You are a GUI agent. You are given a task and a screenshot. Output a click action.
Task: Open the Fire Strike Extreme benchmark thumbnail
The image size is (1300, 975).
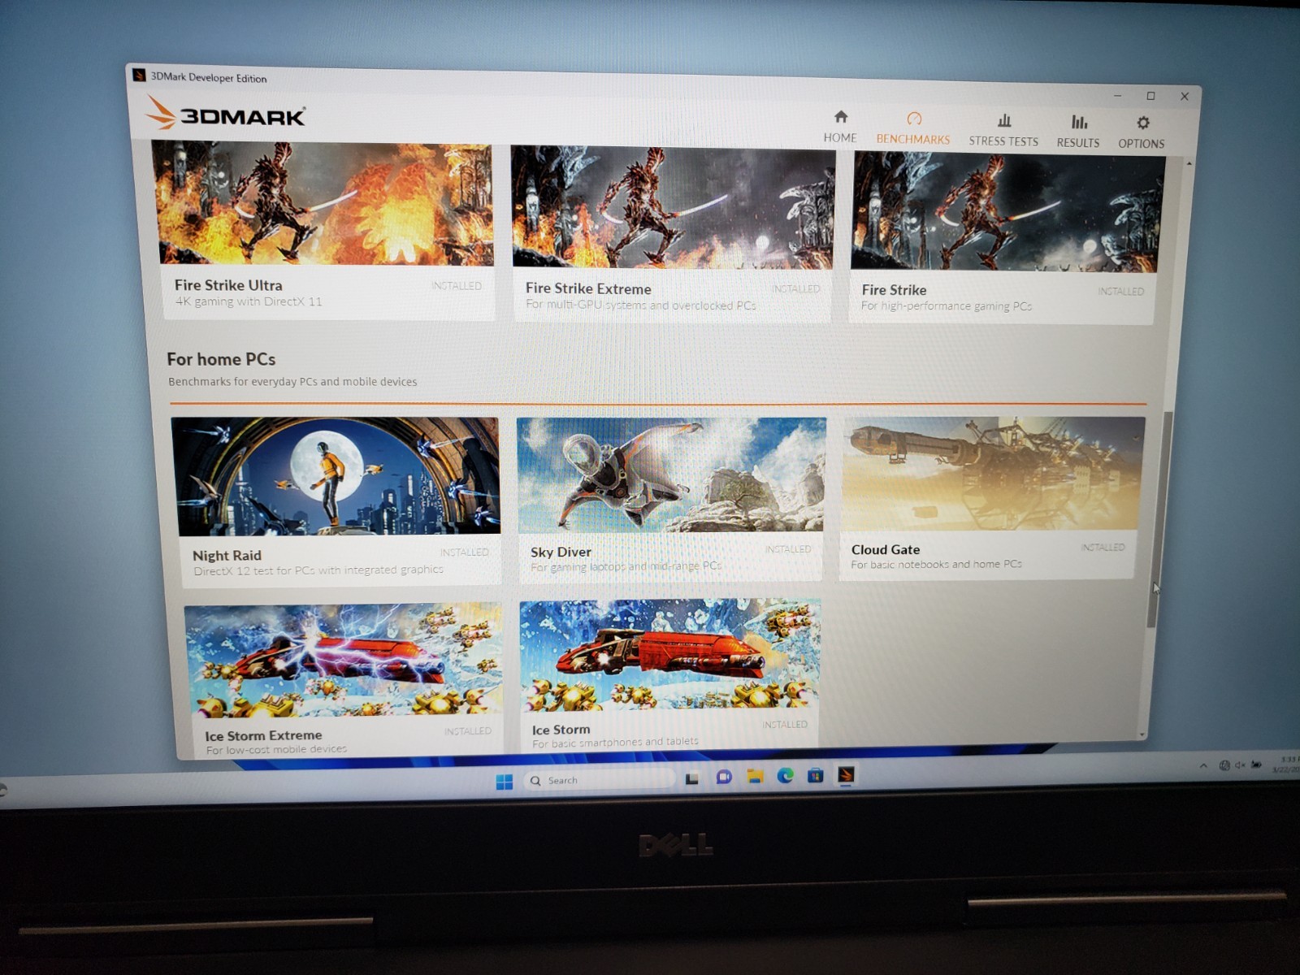[x=672, y=207]
